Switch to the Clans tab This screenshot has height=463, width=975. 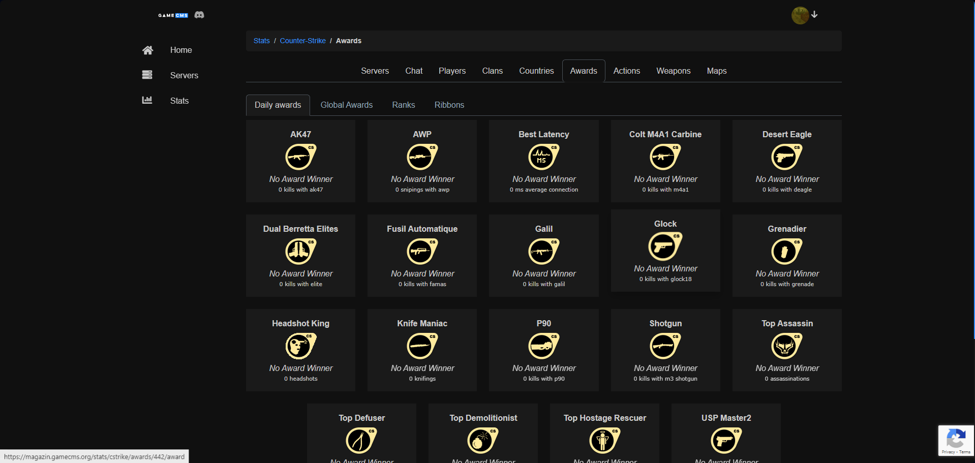pyautogui.click(x=492, y=71)
